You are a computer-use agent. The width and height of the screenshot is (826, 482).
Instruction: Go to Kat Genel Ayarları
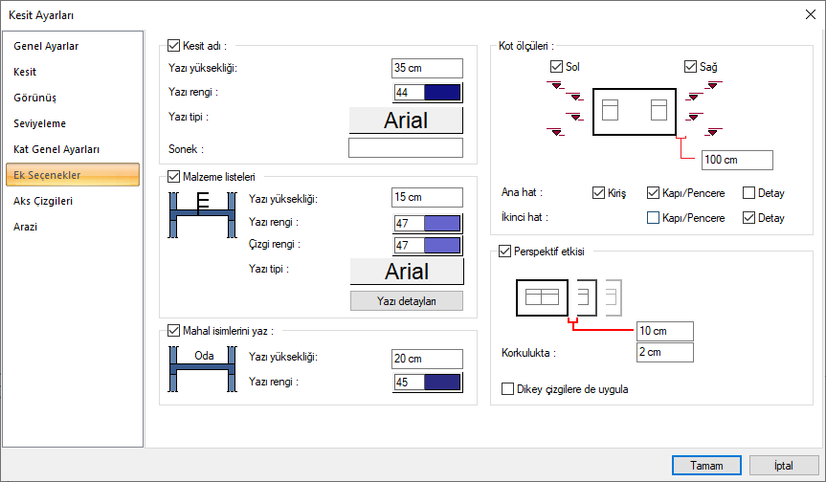coord(73,149)
